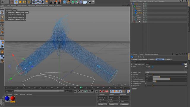
Task: Click the coordinate system icon
Action: tap(46, 2)
